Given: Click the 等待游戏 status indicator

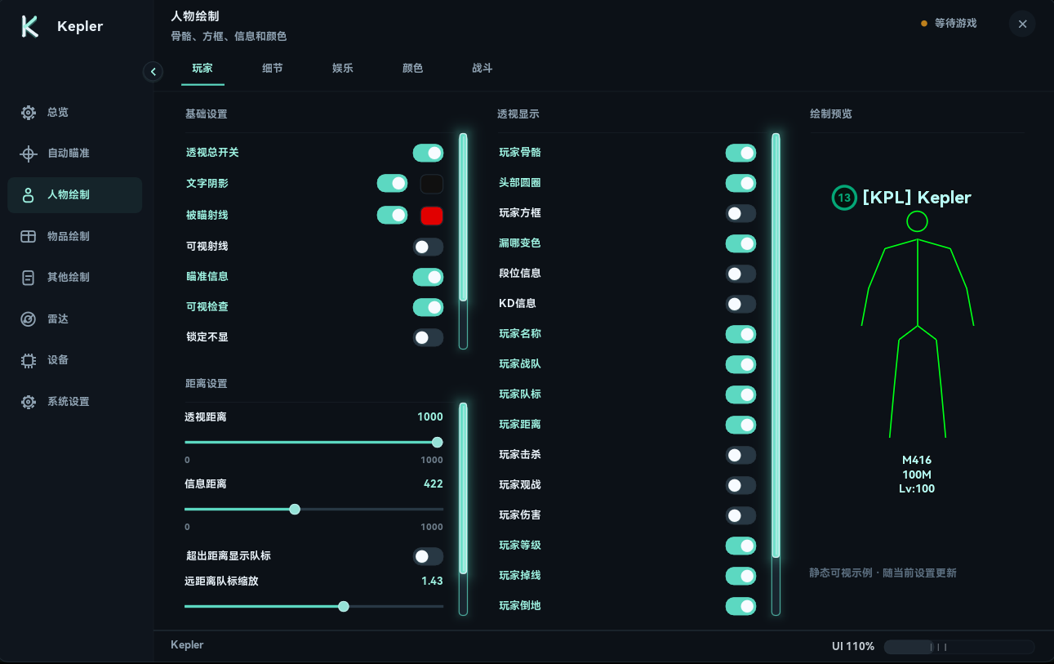Looking at the screenshot, I should click(949, 24).
